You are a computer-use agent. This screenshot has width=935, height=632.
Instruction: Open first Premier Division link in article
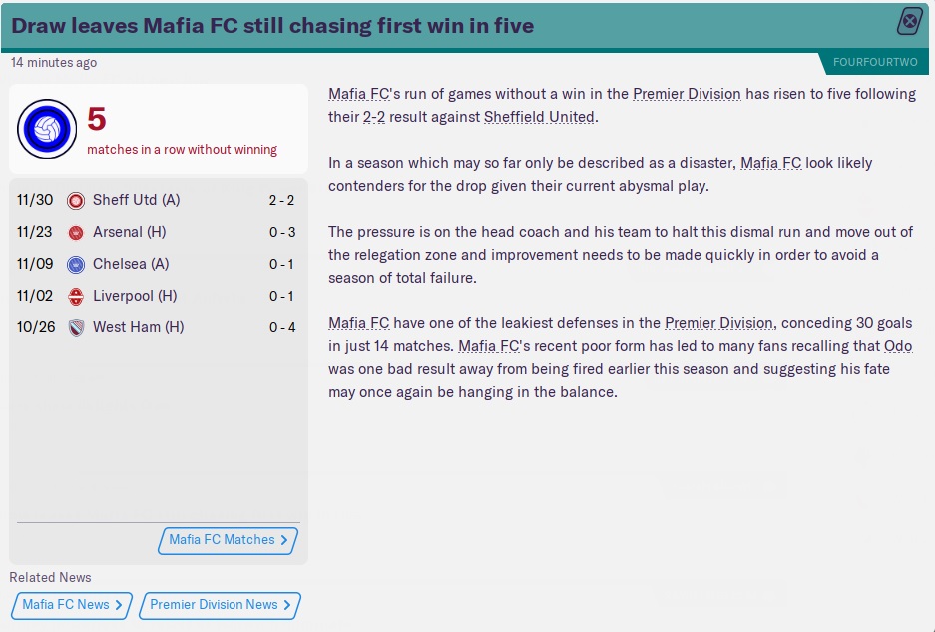[687, 94]
